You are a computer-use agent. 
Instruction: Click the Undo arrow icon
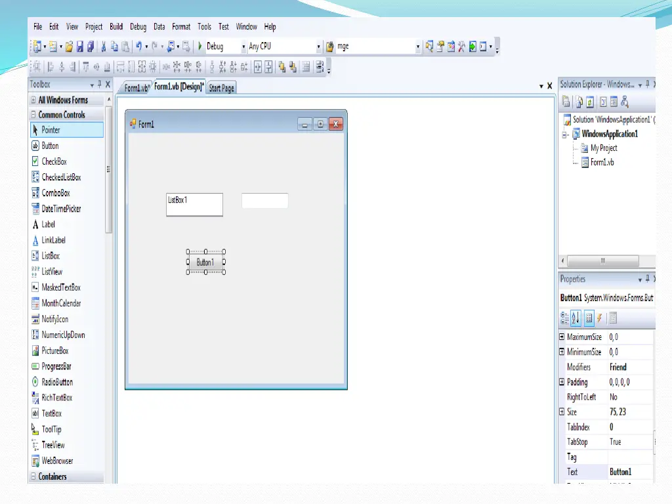pyautogui.click(x=138, y=47)
